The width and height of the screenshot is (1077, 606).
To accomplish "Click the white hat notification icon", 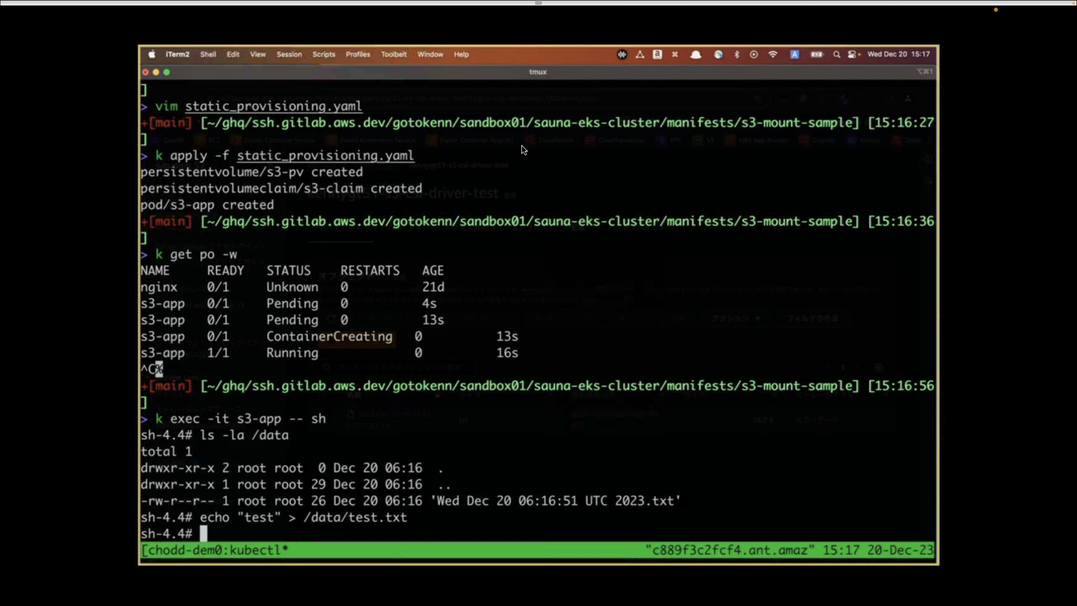I will 696,55.
